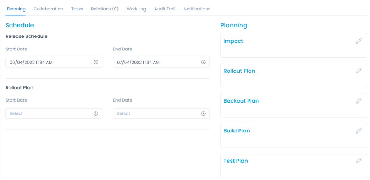Click clock icon in Rollout Plan End Date

pyautogui.click(x=203, y=113)
